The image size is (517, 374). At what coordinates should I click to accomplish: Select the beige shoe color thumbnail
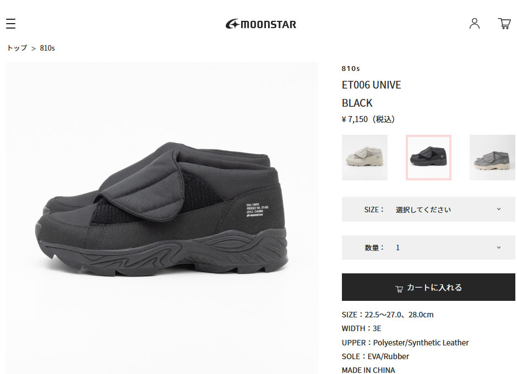[x=364, y=157]
